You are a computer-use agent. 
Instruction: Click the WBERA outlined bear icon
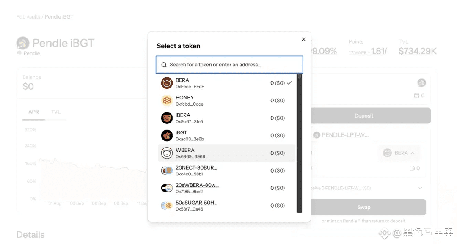167,153
